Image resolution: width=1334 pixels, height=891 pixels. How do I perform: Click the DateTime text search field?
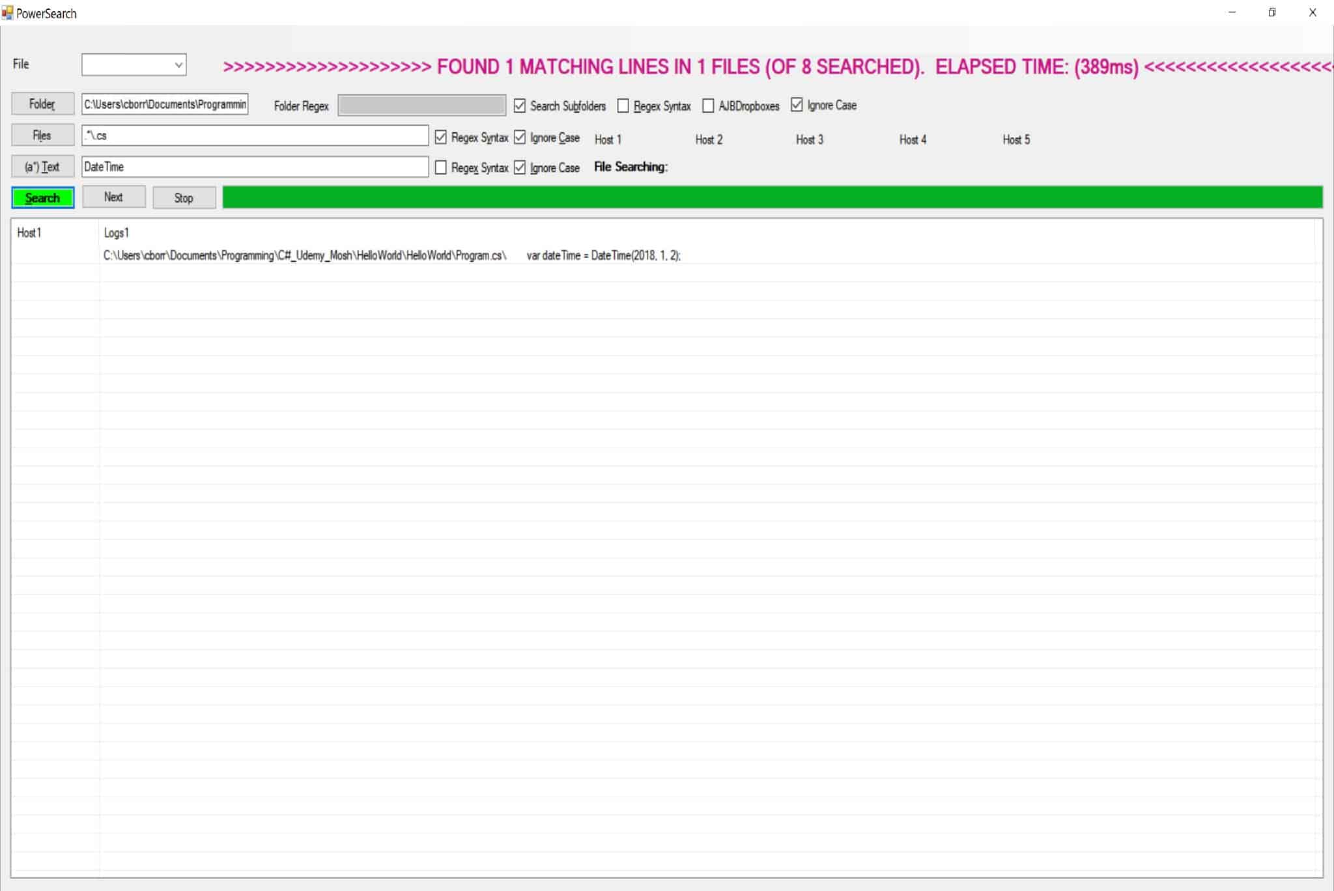pyautogui.click(x=254, y=167)
